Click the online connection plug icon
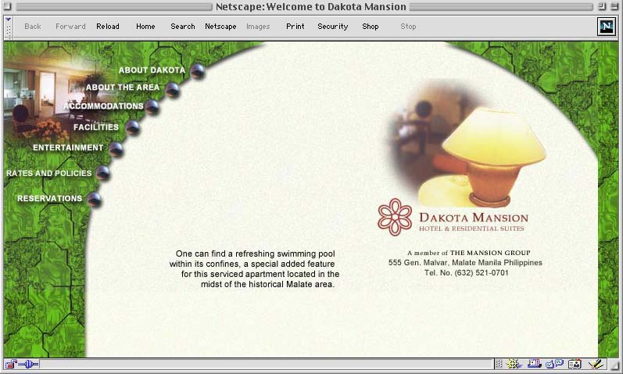Image resolution: width=623 pixels, height=374 pixels. [28, 364]
